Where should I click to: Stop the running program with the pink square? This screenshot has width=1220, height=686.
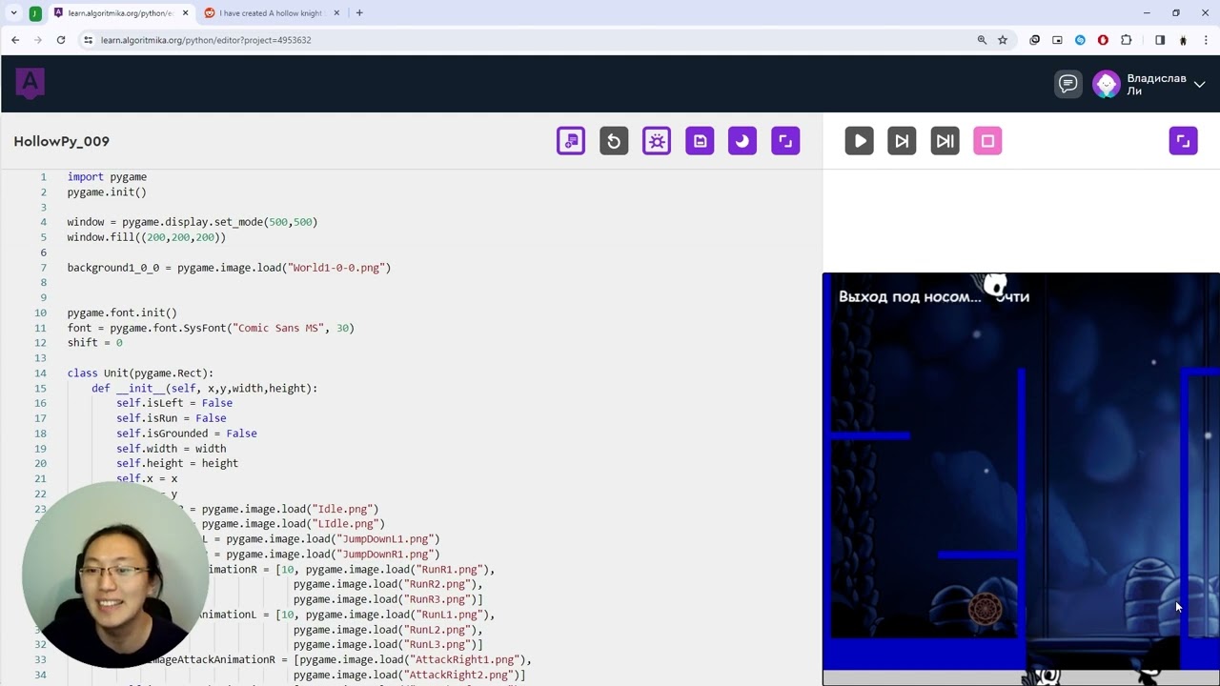point(987,141)
